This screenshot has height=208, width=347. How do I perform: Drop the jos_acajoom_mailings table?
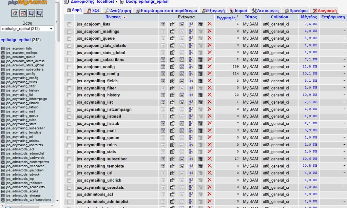click(209, 31)
